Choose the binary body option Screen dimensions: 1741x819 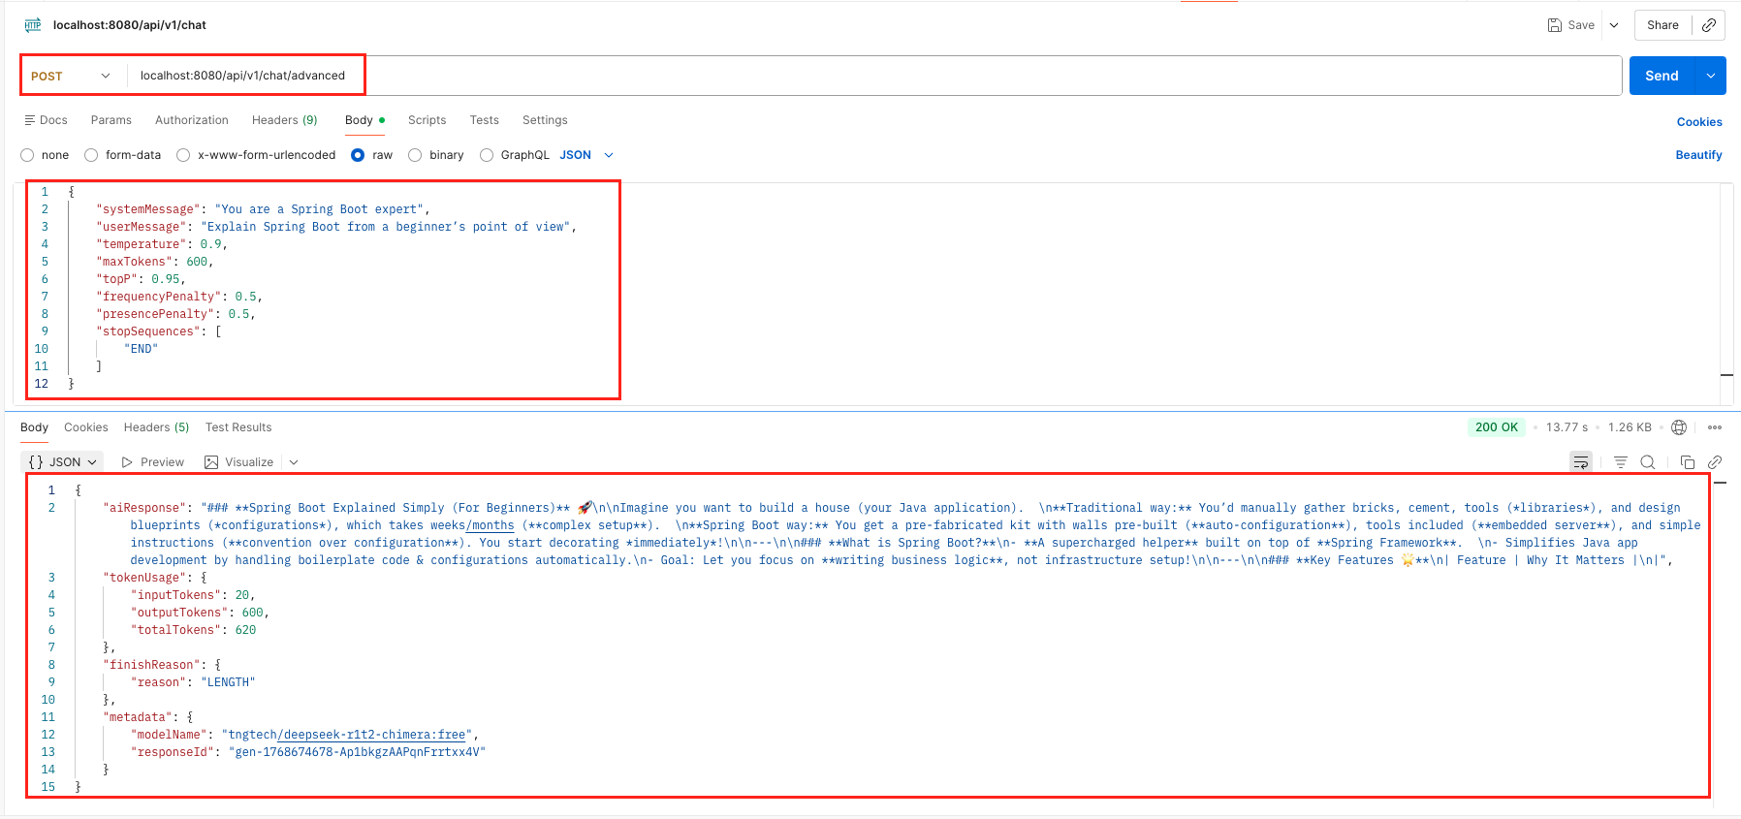[416, 155]
